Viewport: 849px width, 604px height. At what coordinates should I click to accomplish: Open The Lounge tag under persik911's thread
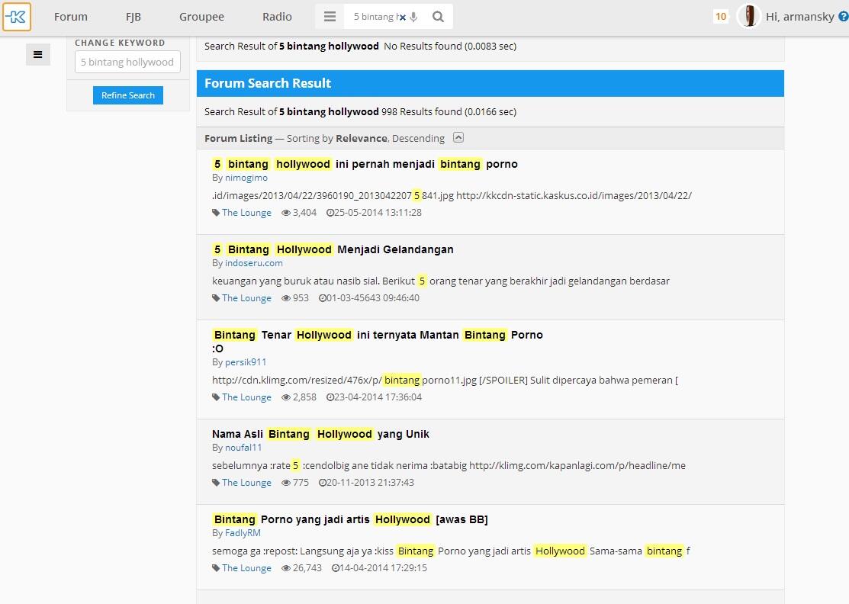click(246, 397)
